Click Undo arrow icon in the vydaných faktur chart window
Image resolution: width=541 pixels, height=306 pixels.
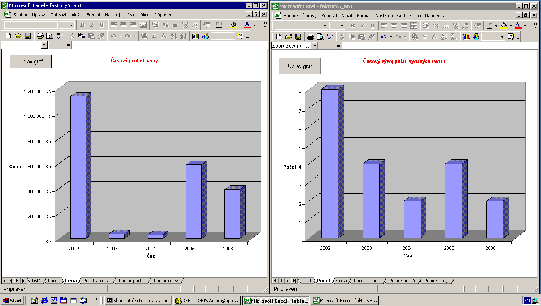coord(383,37)
